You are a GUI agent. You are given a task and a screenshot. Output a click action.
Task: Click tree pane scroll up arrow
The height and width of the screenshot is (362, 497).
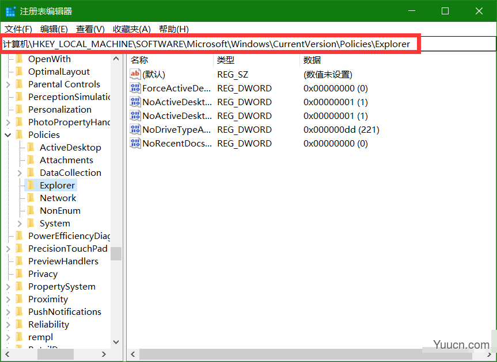coord(116,59)
